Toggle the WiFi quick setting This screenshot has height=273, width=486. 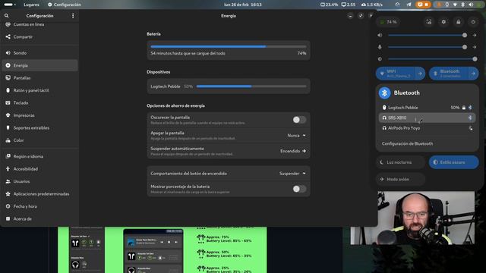pos(396,74)
